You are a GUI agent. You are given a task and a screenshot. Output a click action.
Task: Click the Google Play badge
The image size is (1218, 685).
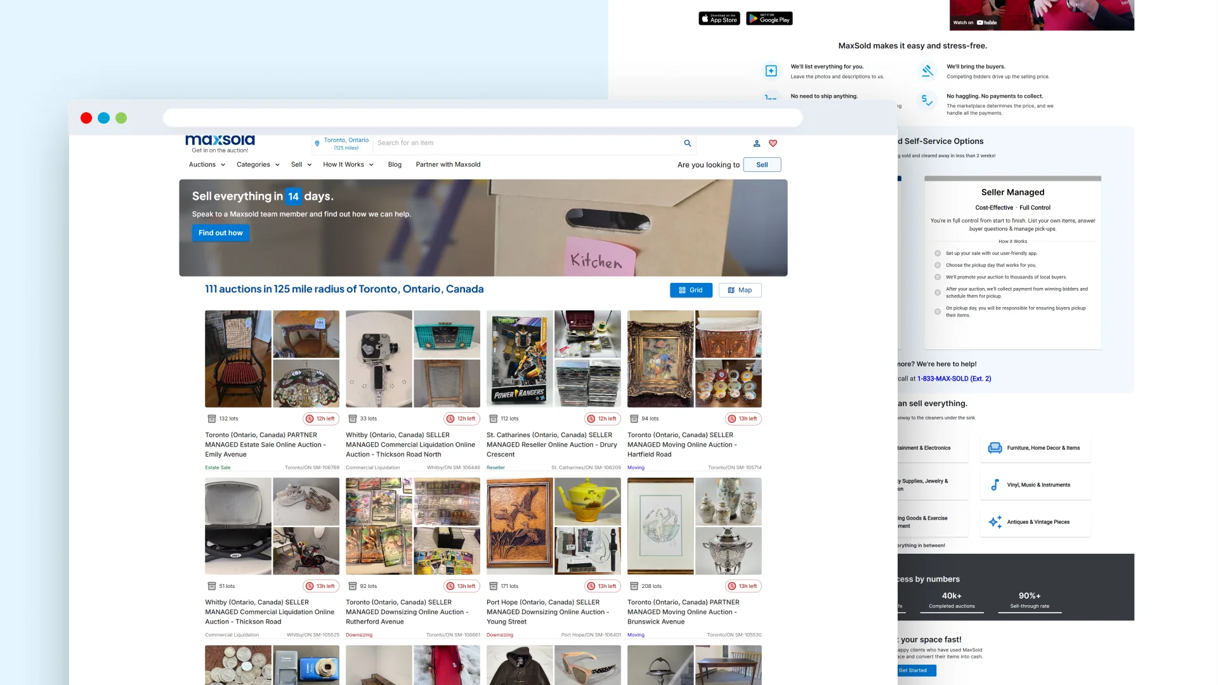tap(769, 19)
